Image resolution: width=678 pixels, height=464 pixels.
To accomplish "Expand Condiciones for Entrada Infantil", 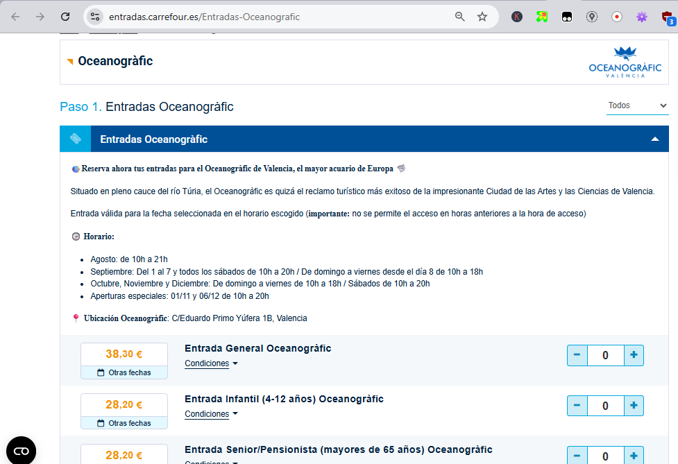I will tap(211, 414).
